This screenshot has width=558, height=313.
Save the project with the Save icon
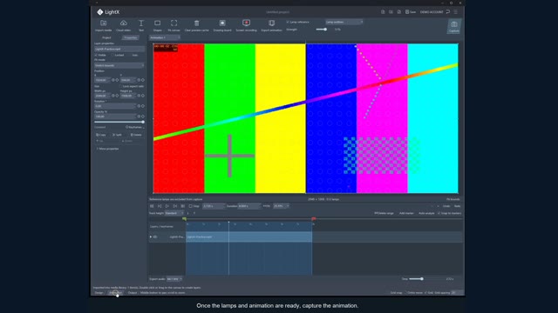pos(411,12)
